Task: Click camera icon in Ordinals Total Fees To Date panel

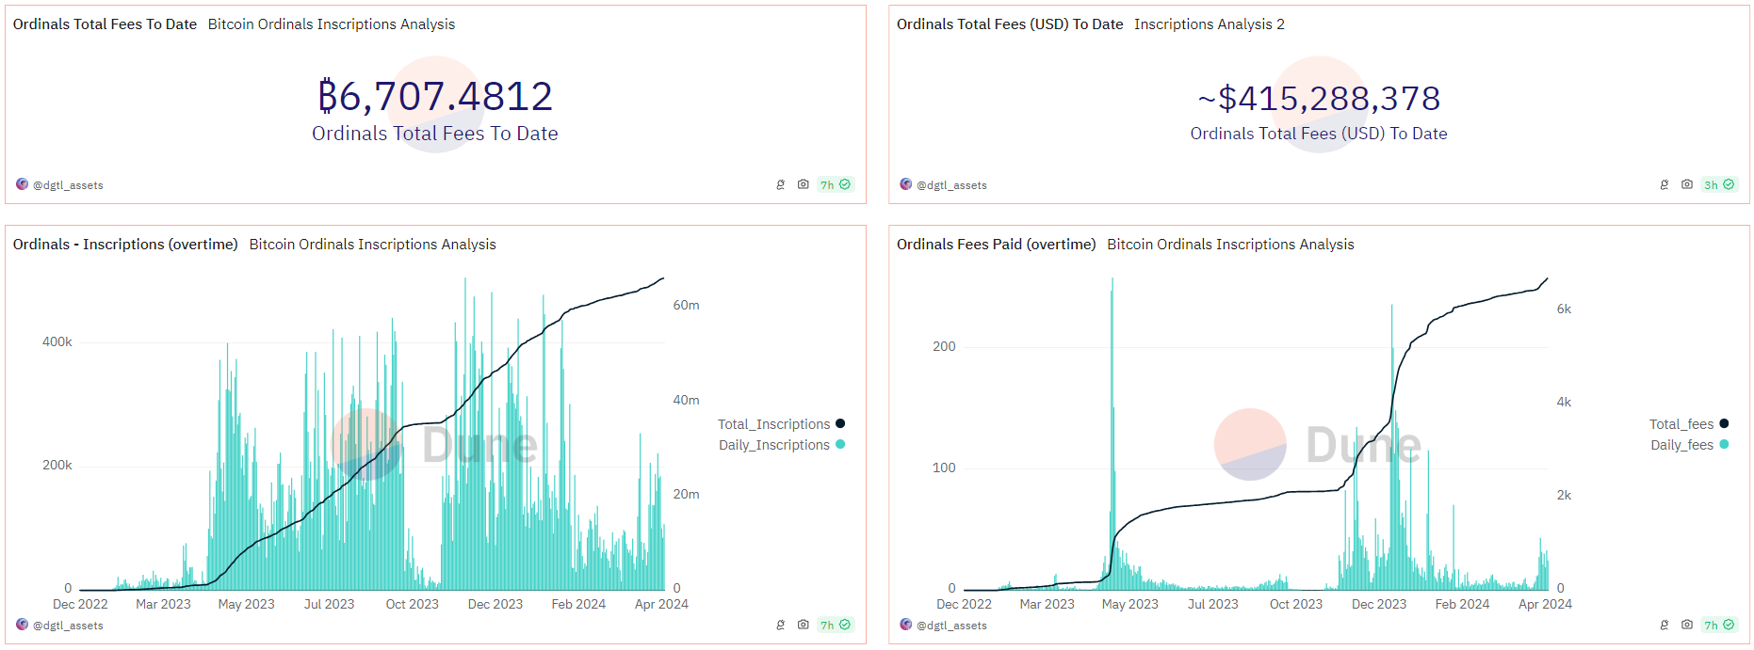Action: [x=803, y=184]
